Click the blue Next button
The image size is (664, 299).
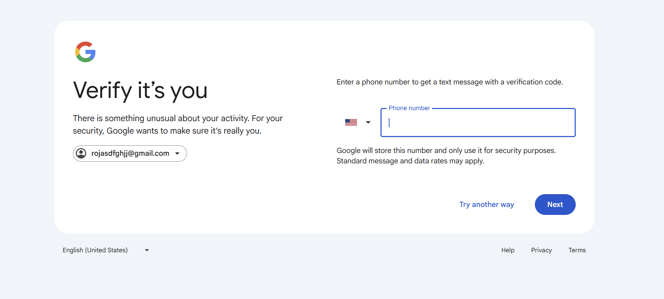(555, 205)
